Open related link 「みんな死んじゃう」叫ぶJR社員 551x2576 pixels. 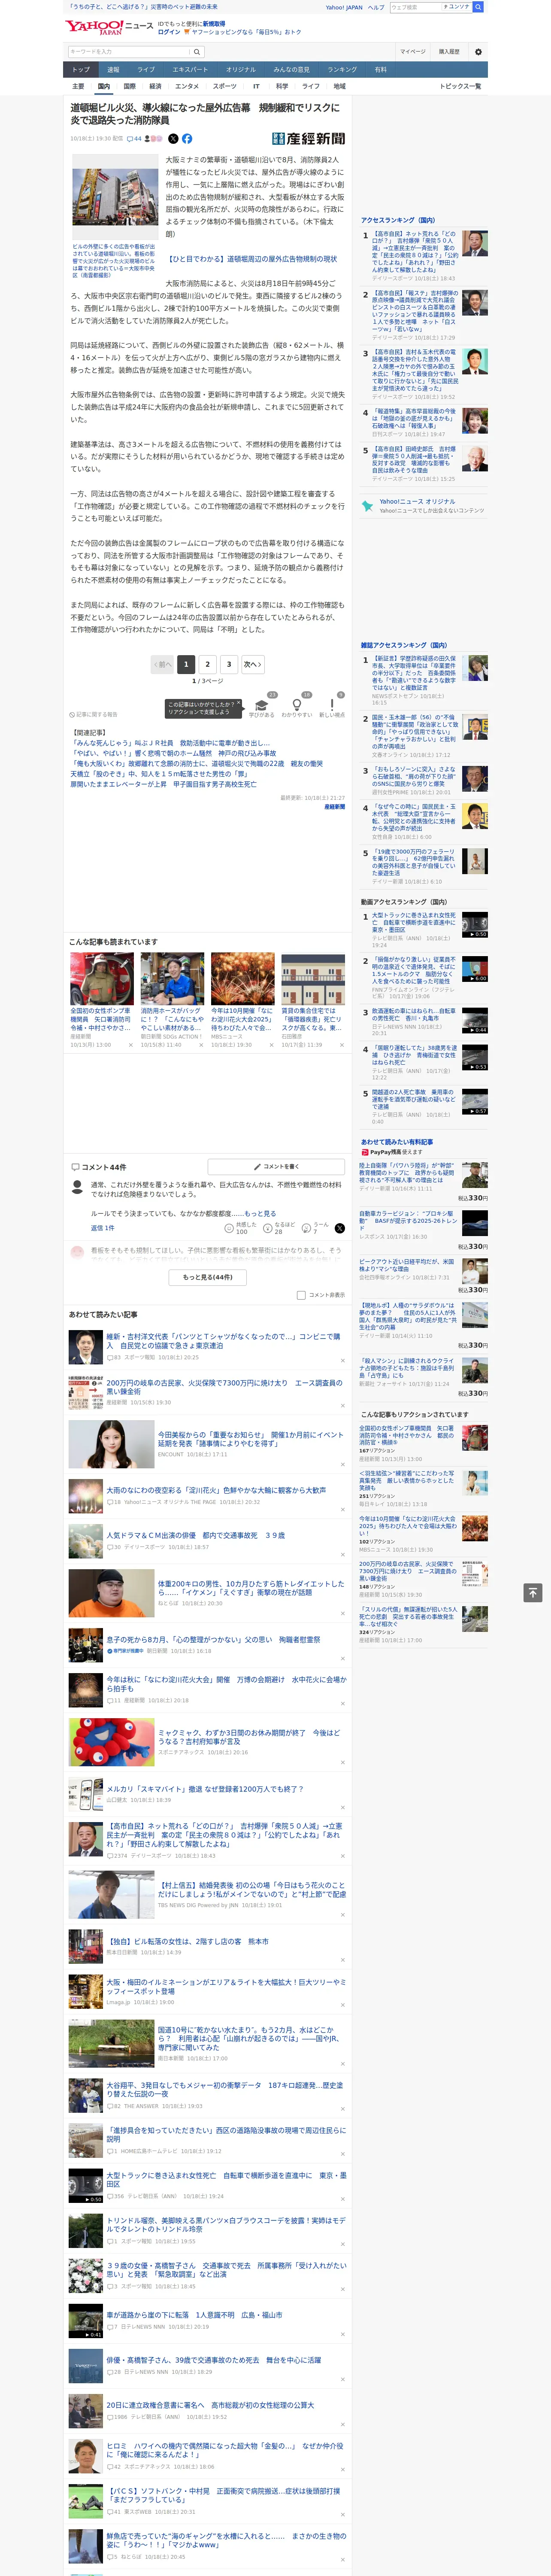click(170, 743)
